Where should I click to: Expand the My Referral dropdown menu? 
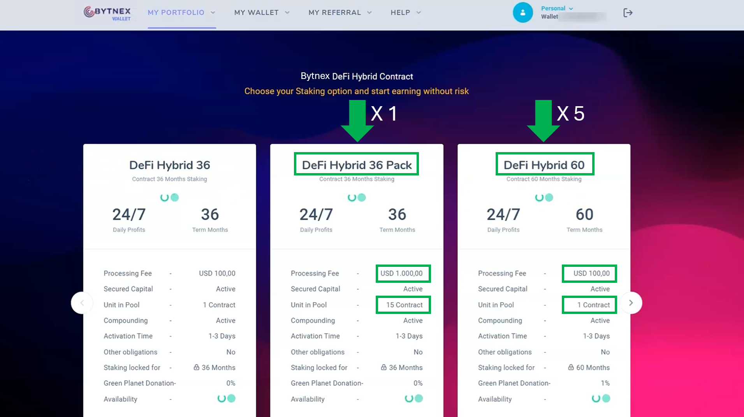340,13
